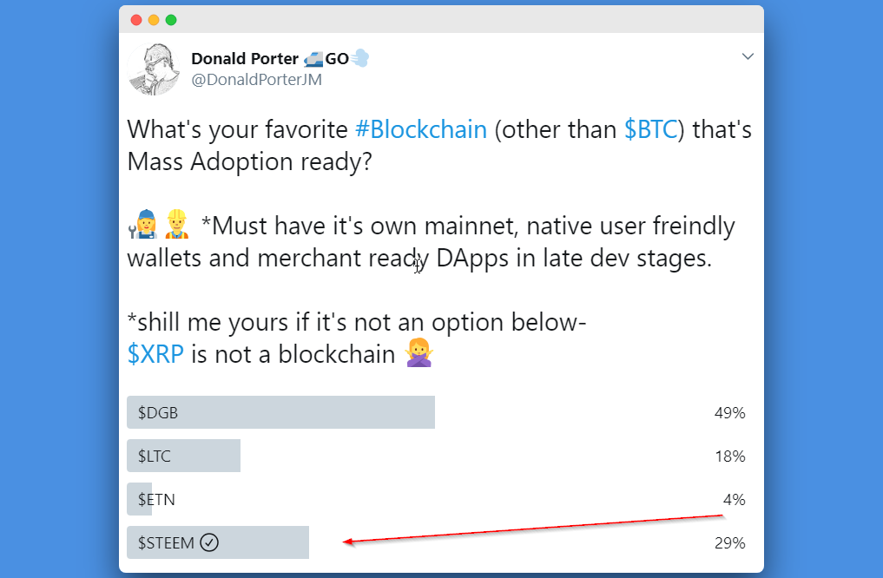883x578 pixels.
Task: Click the checkmark icon beside $STEEM
Action: (209, 543)
